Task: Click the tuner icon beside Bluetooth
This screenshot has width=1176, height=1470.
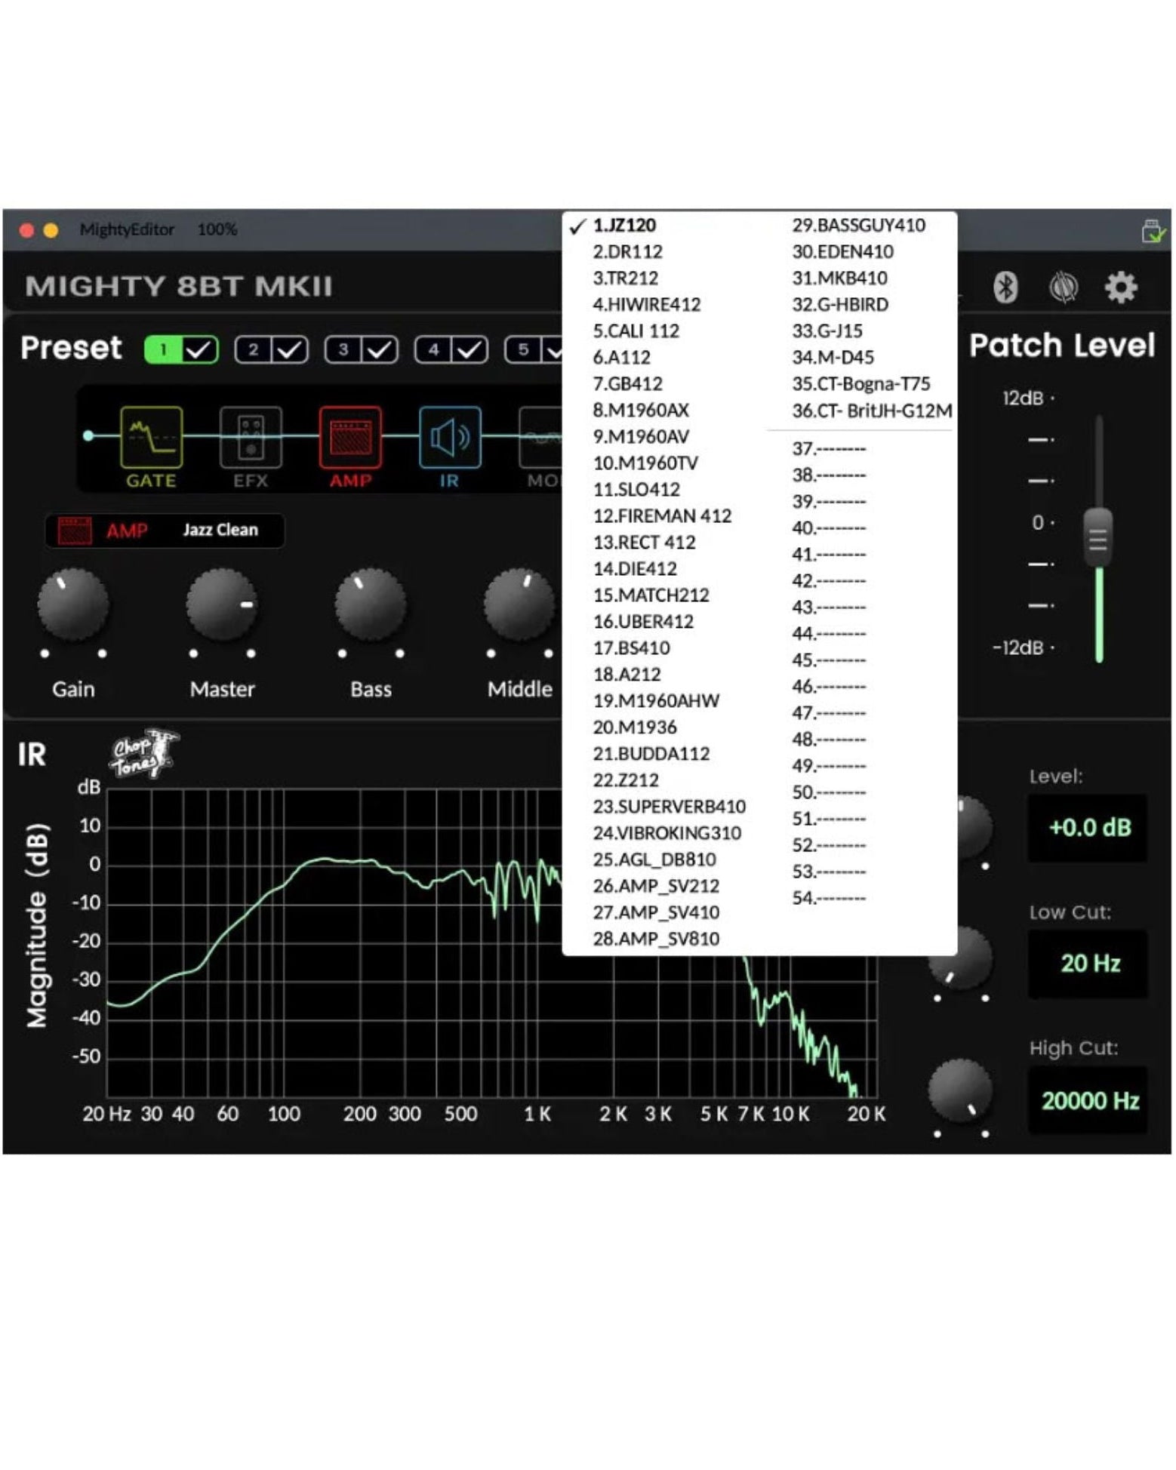Action: point(1064,288)
